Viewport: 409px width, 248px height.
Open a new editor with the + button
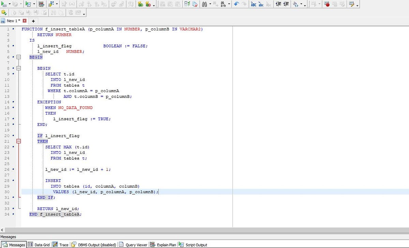pos(33,21)
